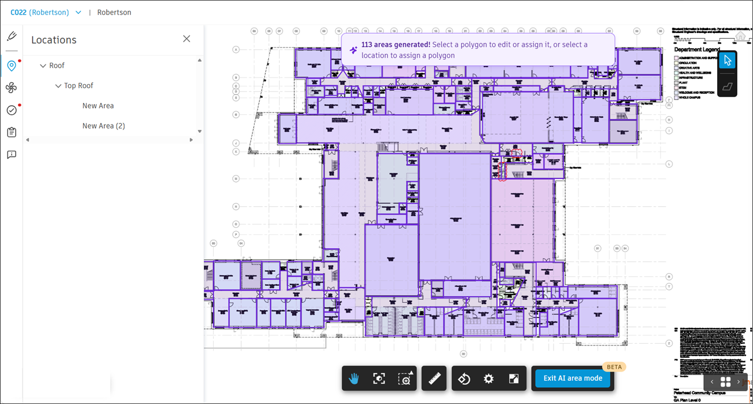Click the dropdown chevron next to C022 (Robertson)
The image size is (753, 404).
click(x=78, y=12)
